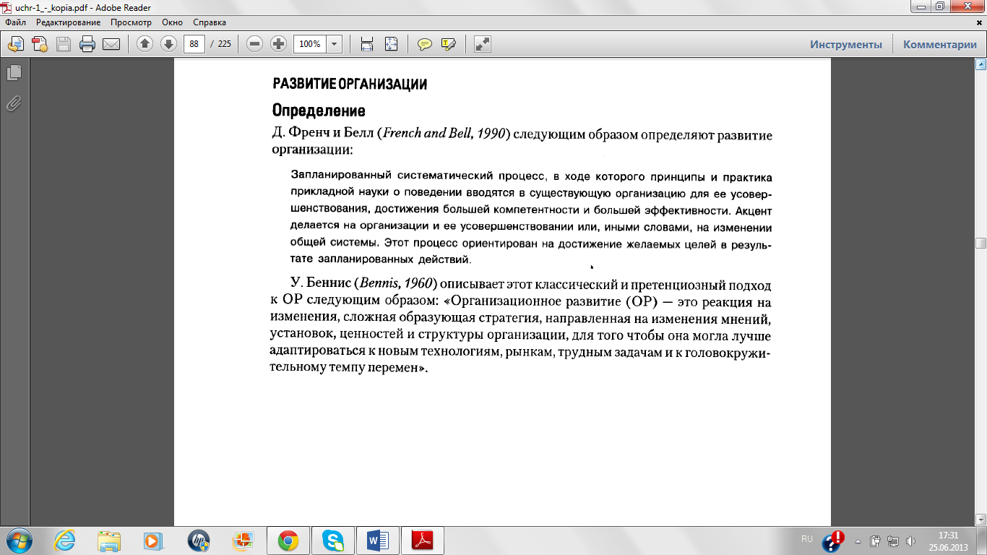Screen dimensions: 987x555
Task: Click the citation Bennis, 1960
Action: click(x=397, y=283)
